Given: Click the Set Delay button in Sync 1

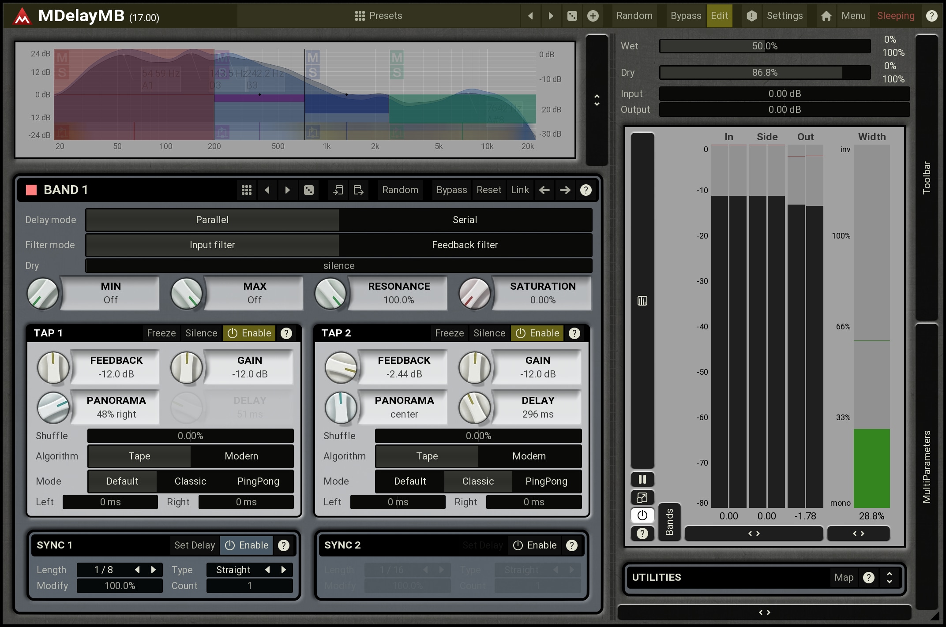Looking at the screenshot, I should [194, 545].
